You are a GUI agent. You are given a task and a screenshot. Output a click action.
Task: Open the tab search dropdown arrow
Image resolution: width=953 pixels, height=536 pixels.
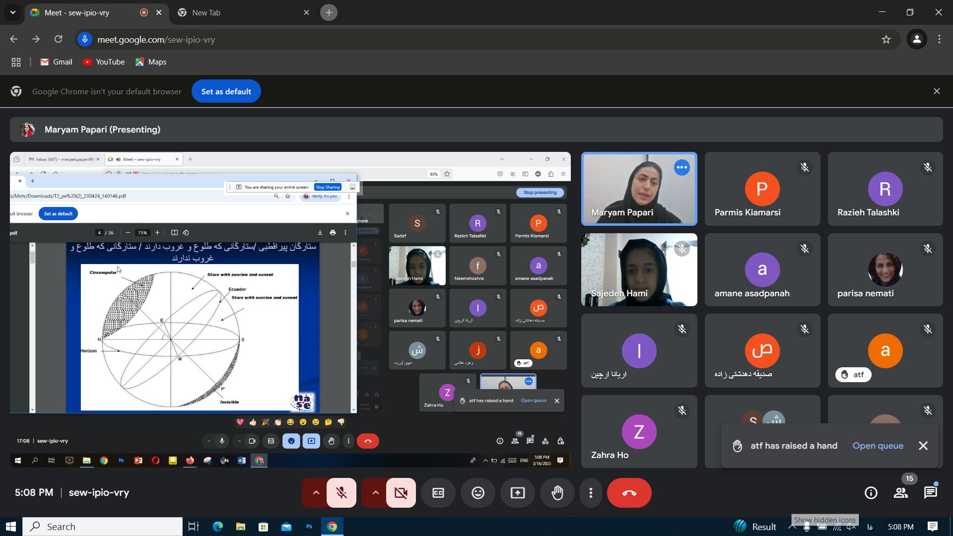click(x=12, y=12)
